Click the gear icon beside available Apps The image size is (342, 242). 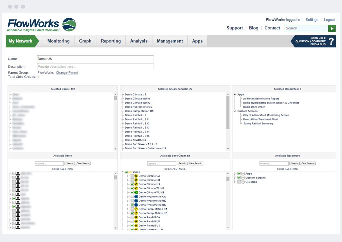pyautogui.click(x=243, y=174)
